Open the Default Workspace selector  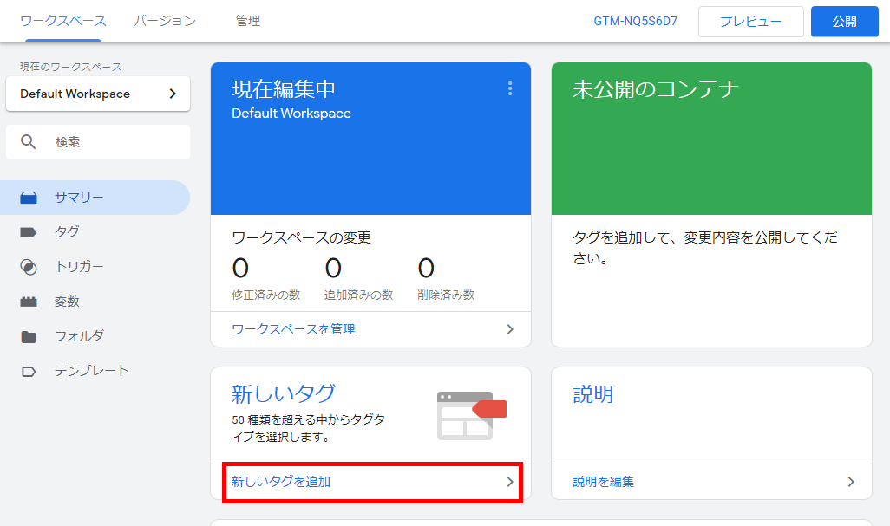98,94
